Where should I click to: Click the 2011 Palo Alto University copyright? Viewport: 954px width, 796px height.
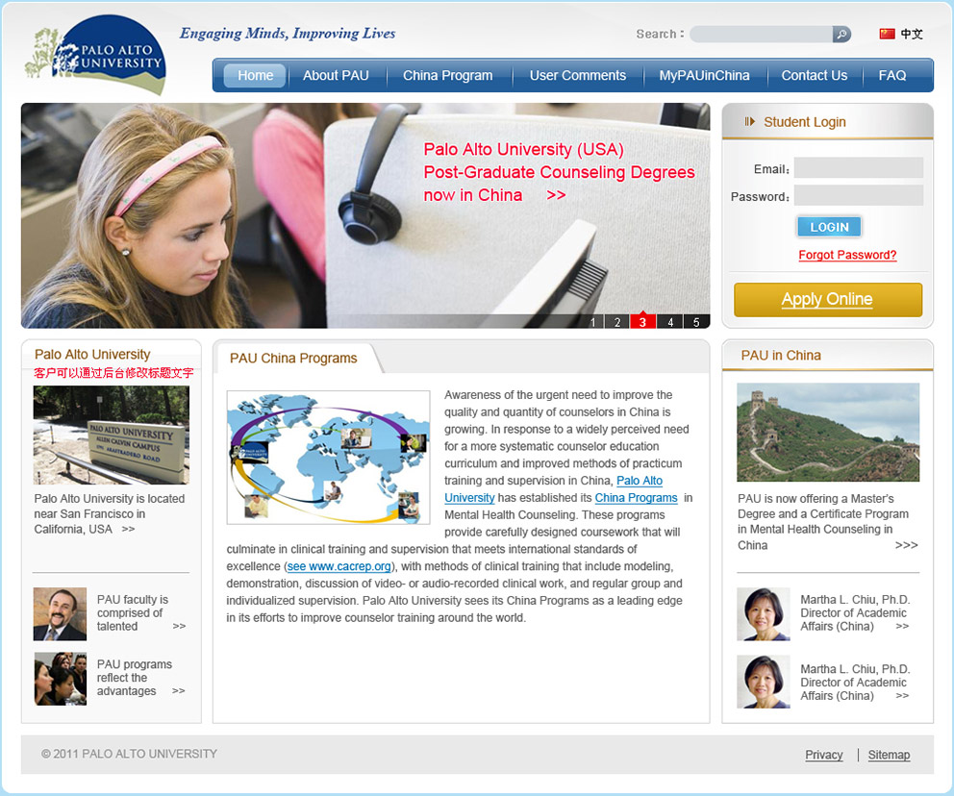(129, 754)
